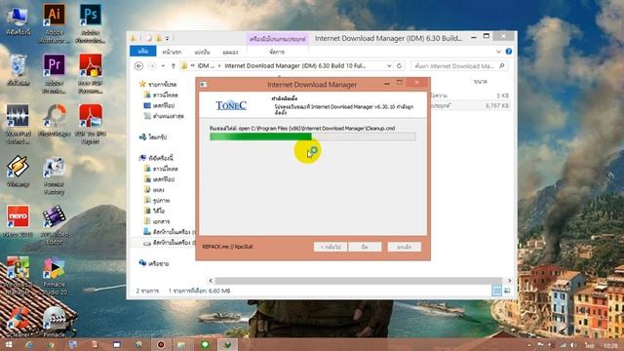Open the Manage tab under Application Tools
This screenshot has height=351, width=624.
tap(277, 52)
